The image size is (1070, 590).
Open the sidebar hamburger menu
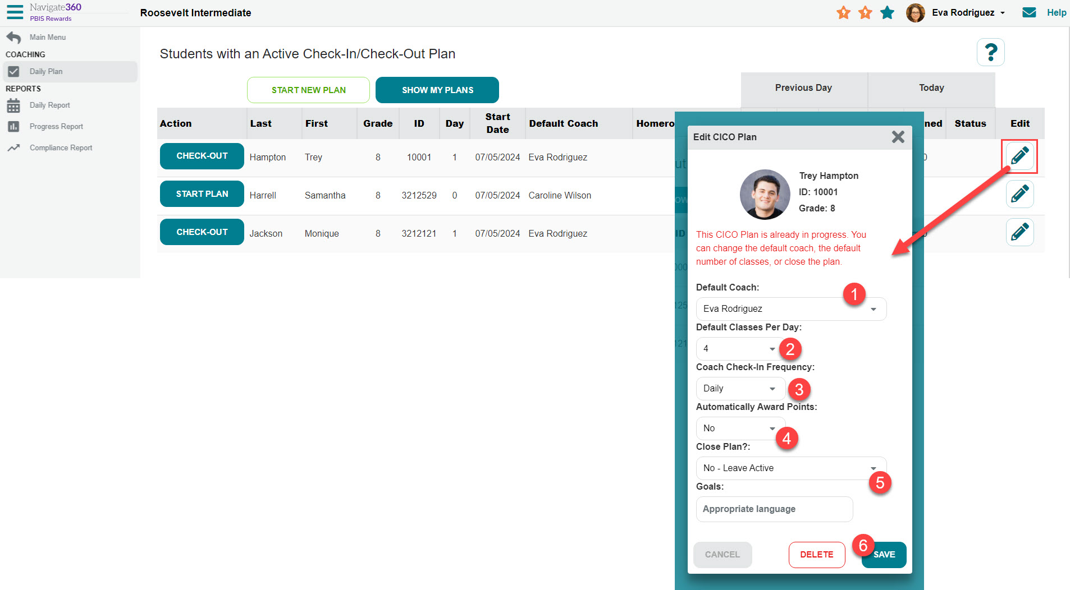[14, 12]
